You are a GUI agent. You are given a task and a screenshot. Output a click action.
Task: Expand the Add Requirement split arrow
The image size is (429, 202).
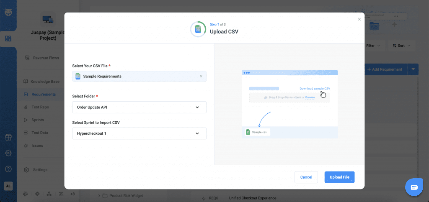coord(413,69)
